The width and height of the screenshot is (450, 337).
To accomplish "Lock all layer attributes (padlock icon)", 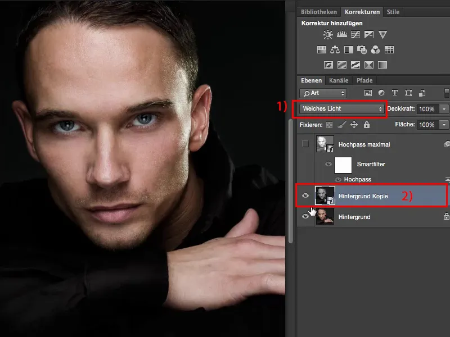I will click(x=367, y=125).
